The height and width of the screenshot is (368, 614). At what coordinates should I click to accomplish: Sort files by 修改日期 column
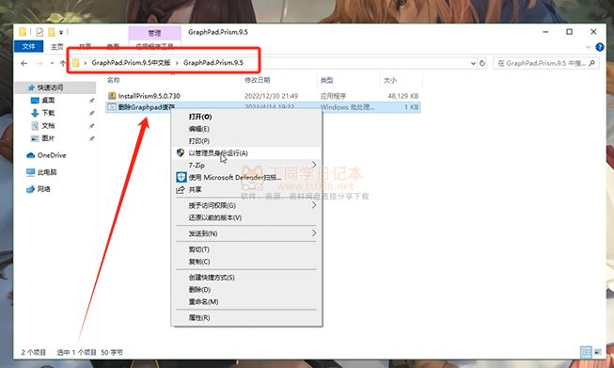point(258,80)
